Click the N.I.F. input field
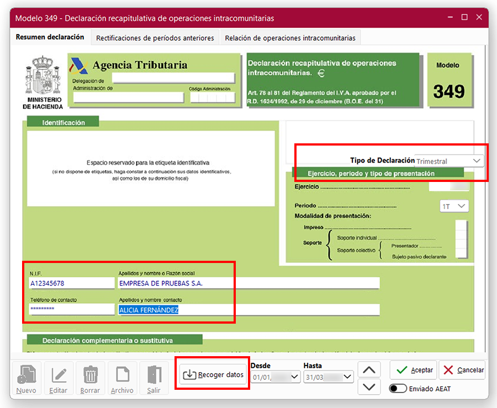The width and height of the screenshot is (497, 408). 71,283
